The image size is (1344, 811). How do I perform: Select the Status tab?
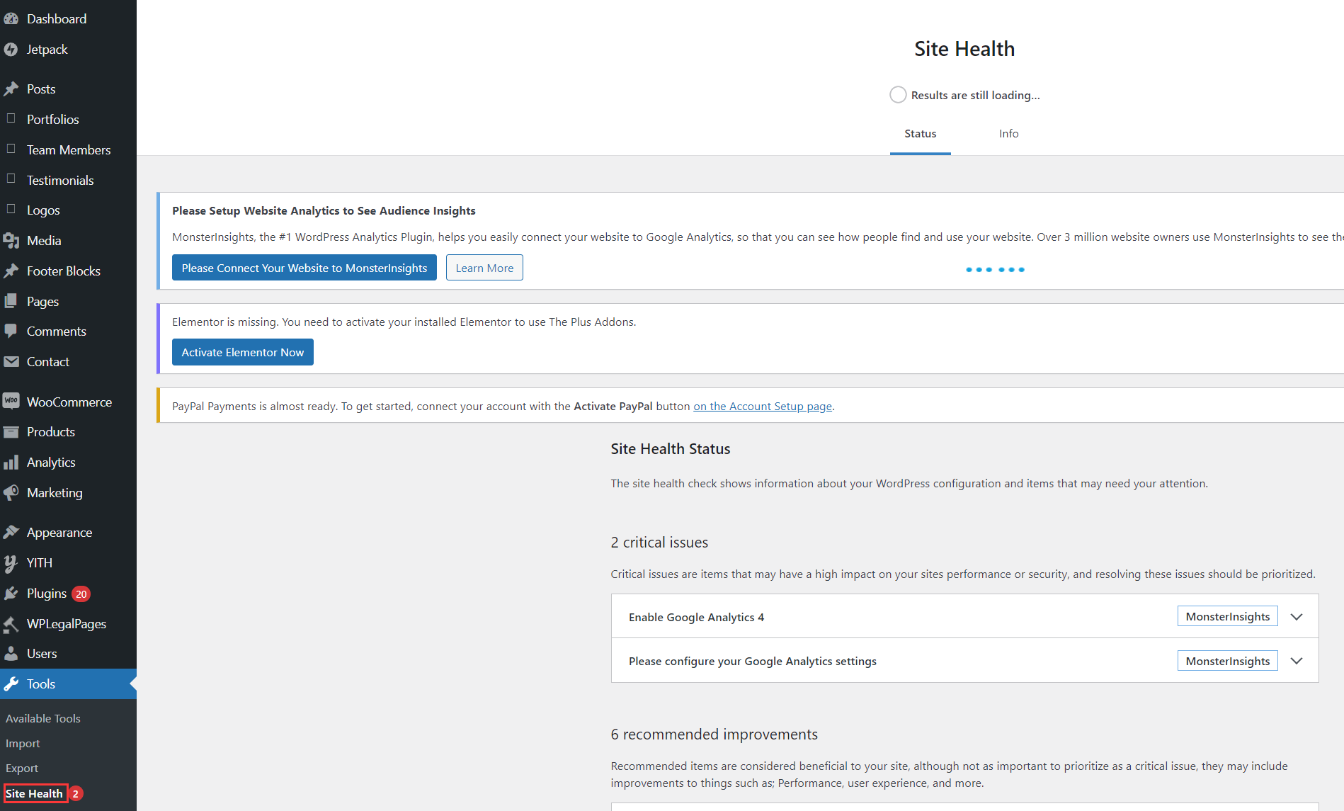pos(920,134)
